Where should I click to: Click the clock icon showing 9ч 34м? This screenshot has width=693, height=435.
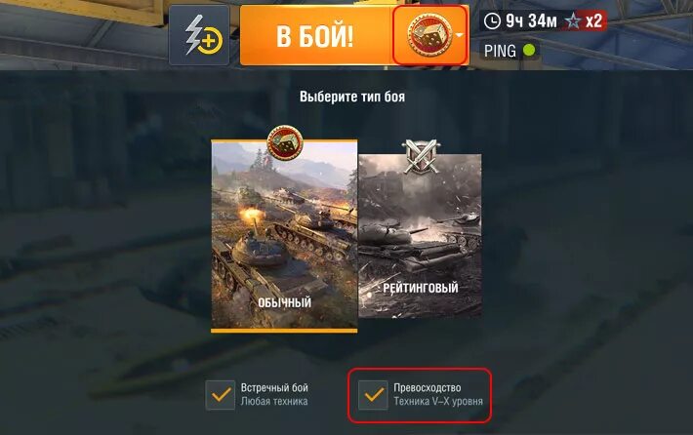[492, 20]
